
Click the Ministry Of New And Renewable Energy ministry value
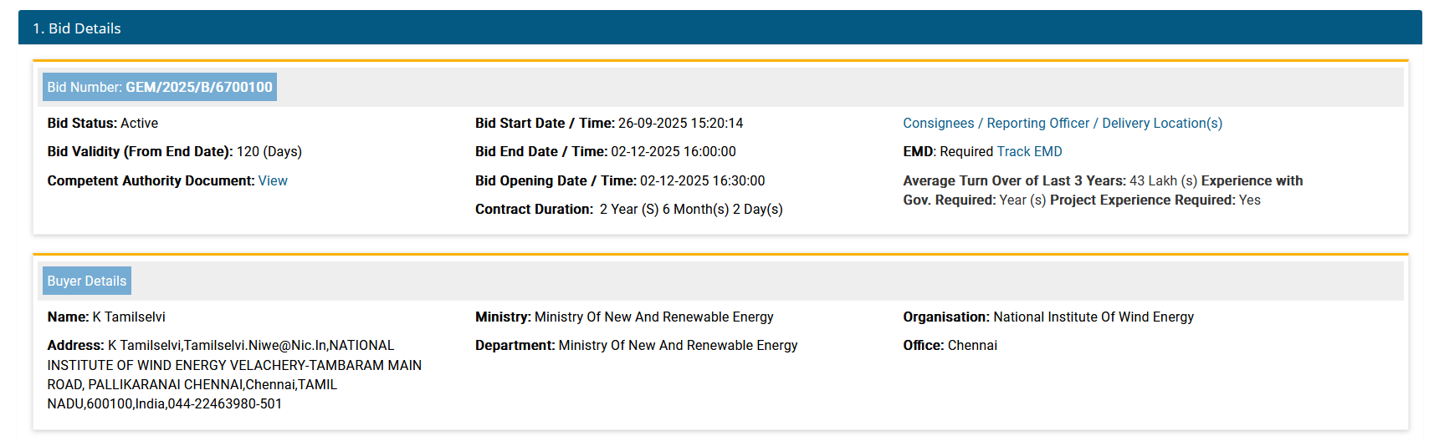653,317
